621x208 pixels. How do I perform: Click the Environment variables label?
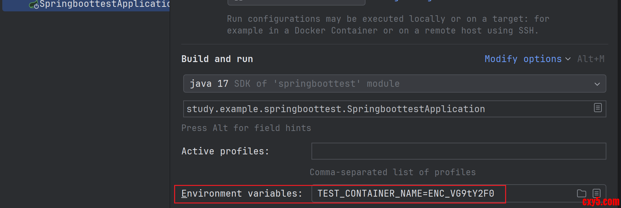(x=241, y=194)
